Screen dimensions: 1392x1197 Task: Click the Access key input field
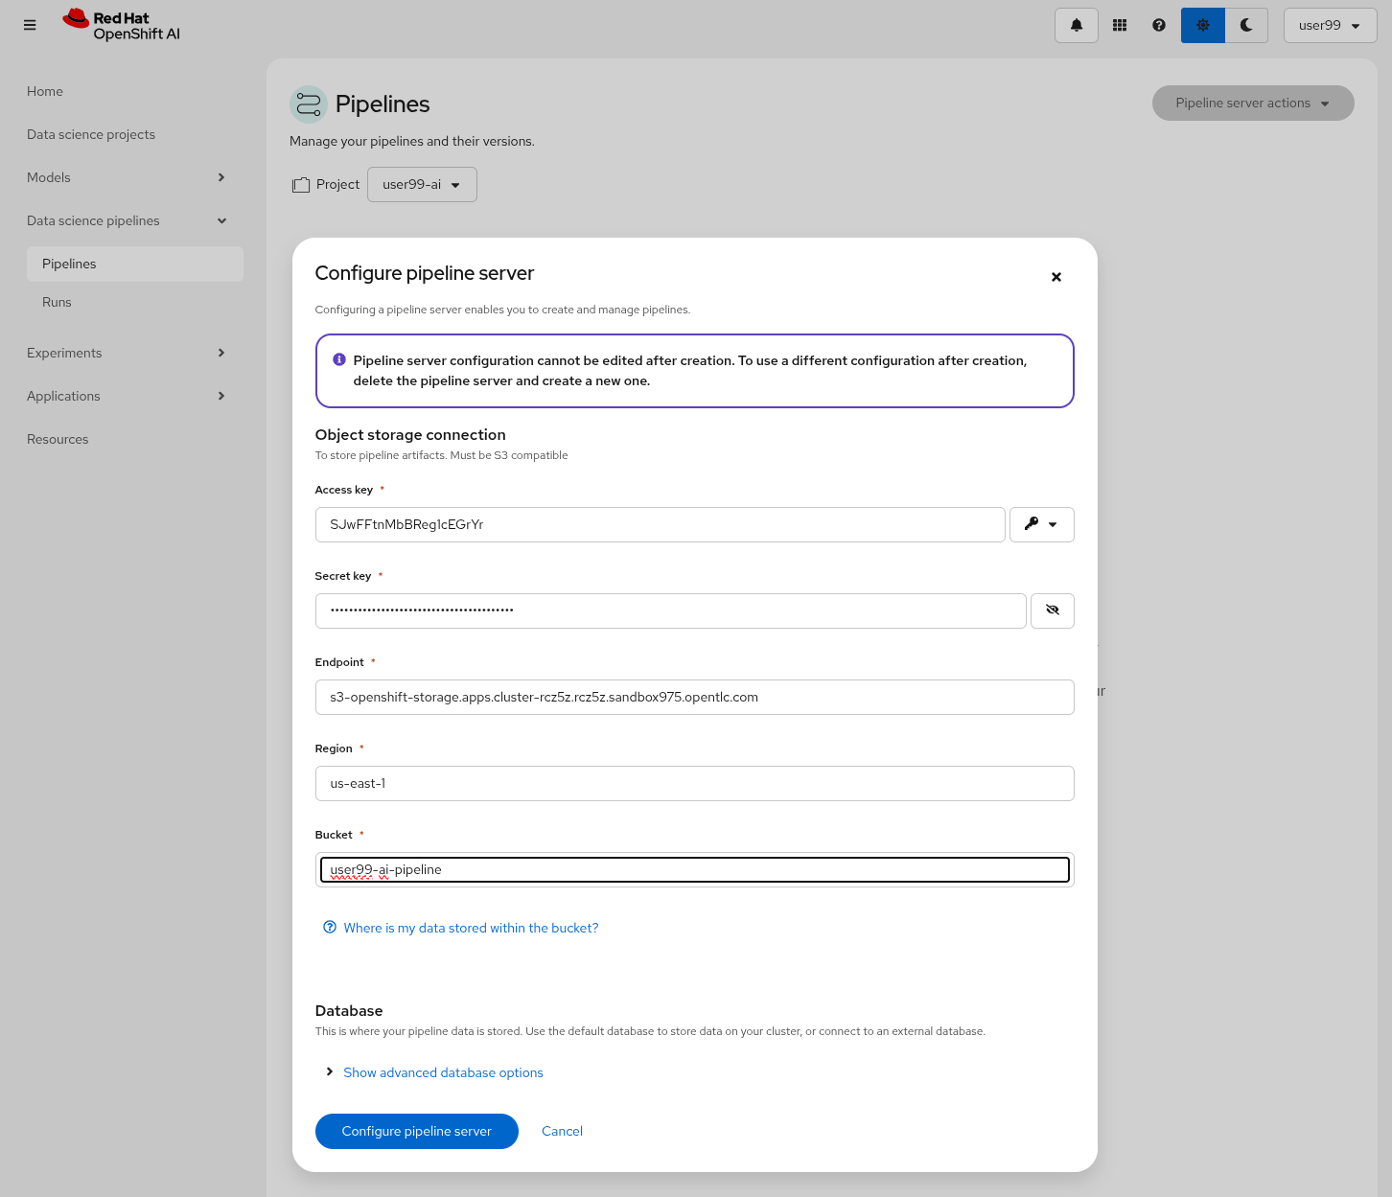pyautogui.click(x=661, y=524)
